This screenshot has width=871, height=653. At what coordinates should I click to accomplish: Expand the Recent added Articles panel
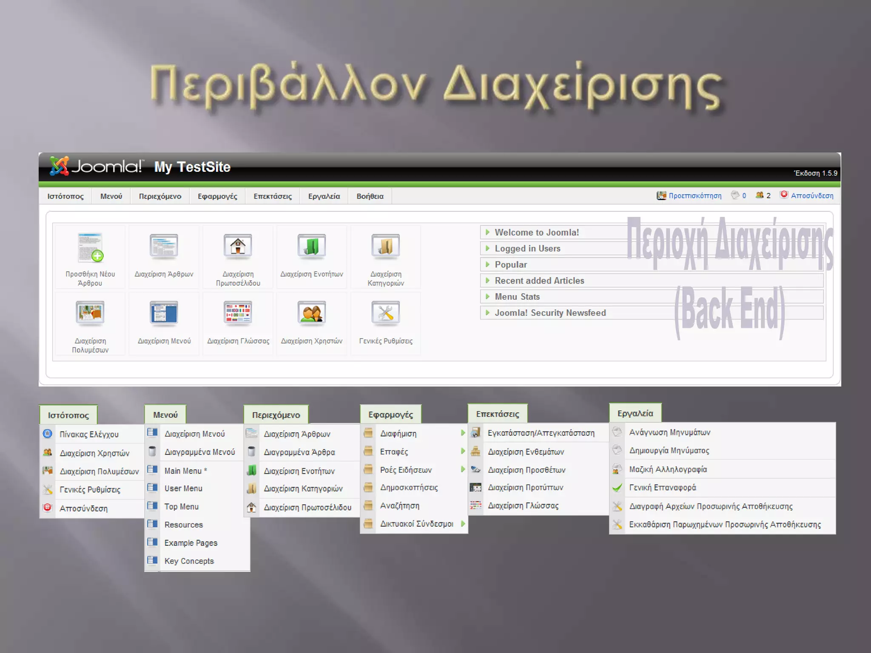click(539, 281)
